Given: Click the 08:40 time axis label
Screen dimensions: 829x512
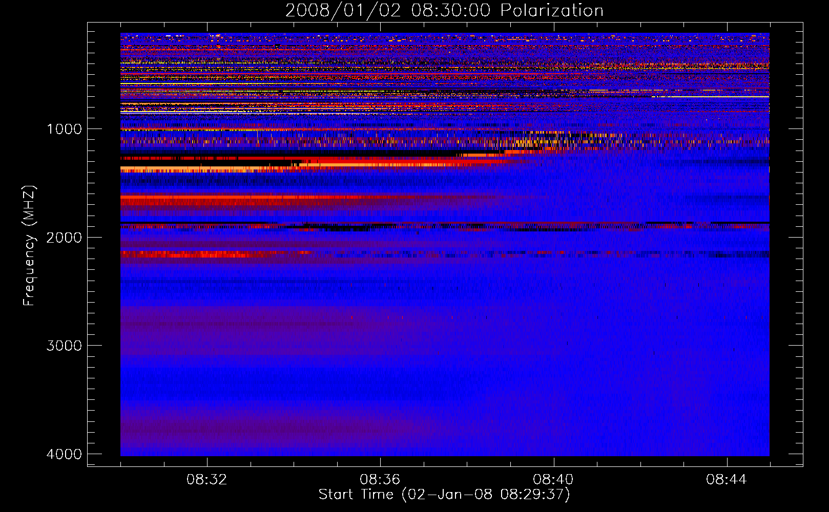Looking at the screenshot, I should click(553, 480).
